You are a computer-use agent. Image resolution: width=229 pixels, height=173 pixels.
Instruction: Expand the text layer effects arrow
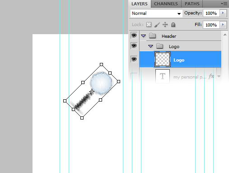219,76
